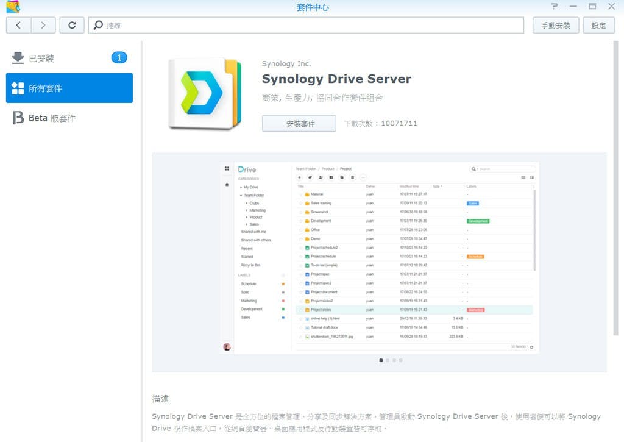Click the Beta 版套件 B icon
This screenshot has height=442, width=624.
(x=18, y=118)
